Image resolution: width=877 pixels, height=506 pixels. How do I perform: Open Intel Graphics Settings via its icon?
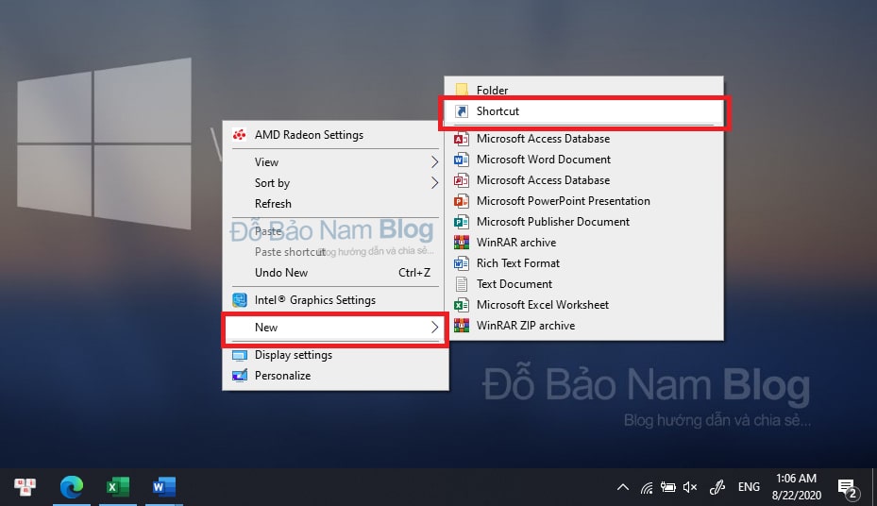[240, 300]
